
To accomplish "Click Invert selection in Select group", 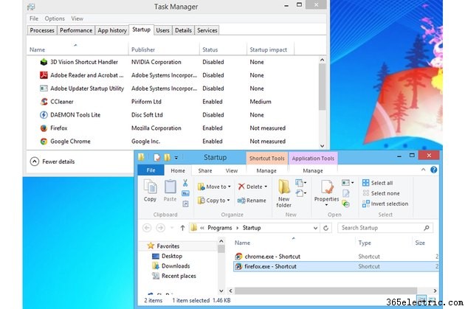I will (385, 204).
